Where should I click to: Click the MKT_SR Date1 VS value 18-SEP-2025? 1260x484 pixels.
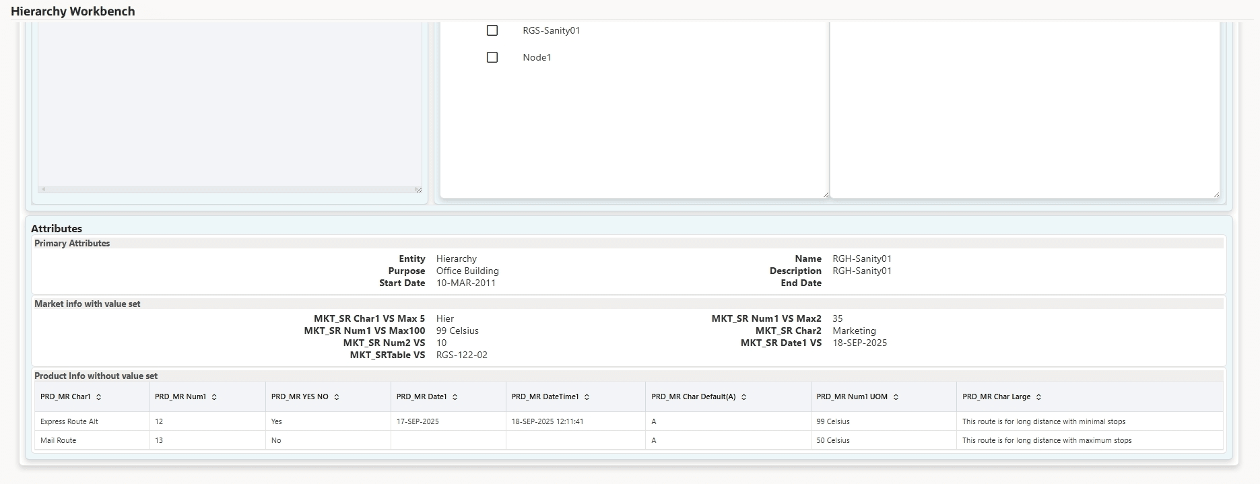click(860, 343)
